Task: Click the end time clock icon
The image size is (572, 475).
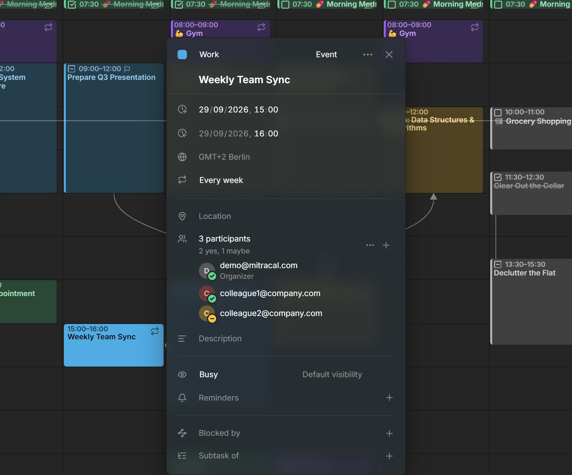Action: tap(182, 133)
